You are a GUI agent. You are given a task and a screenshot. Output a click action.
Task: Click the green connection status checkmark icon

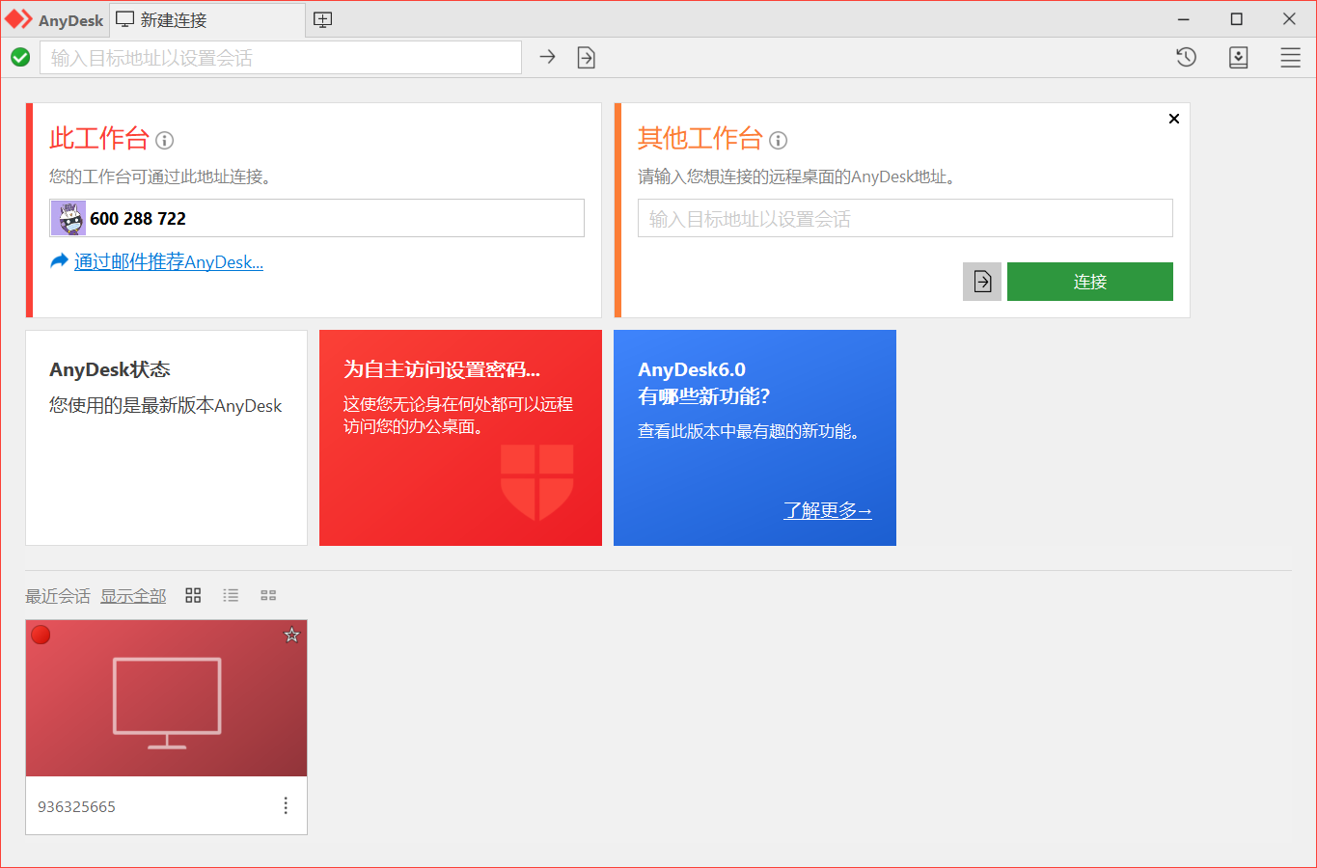coord(20,58)
